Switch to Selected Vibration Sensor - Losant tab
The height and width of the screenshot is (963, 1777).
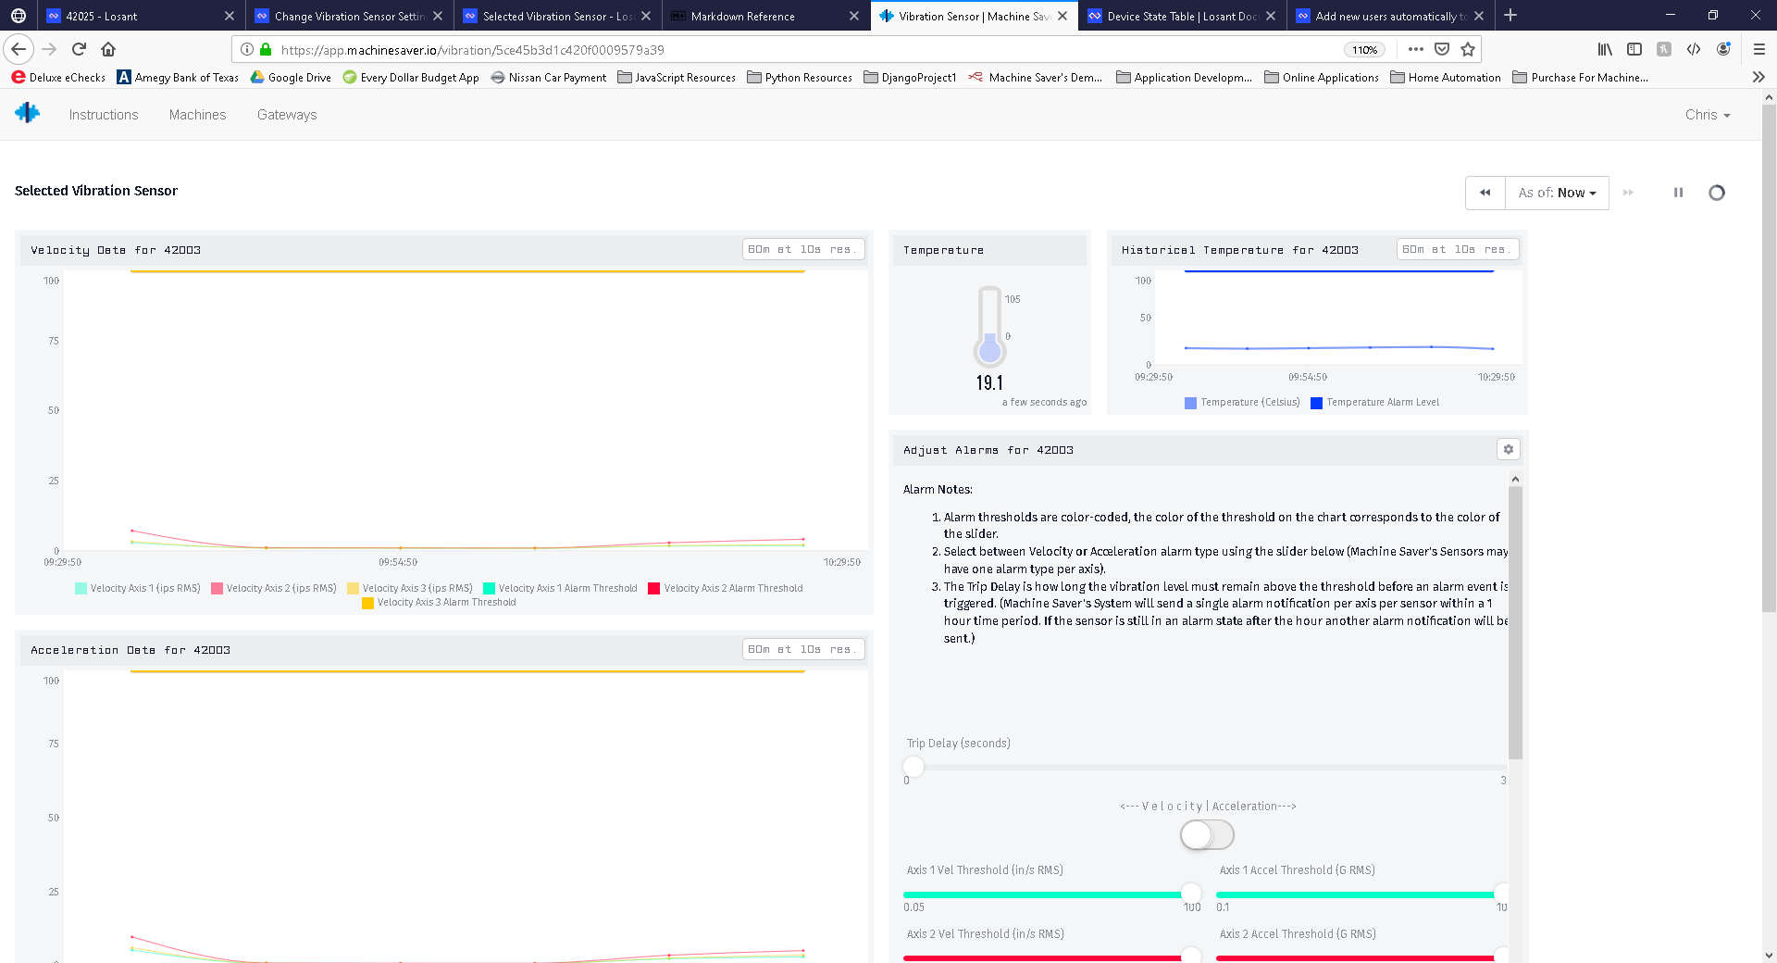point(557,16)
